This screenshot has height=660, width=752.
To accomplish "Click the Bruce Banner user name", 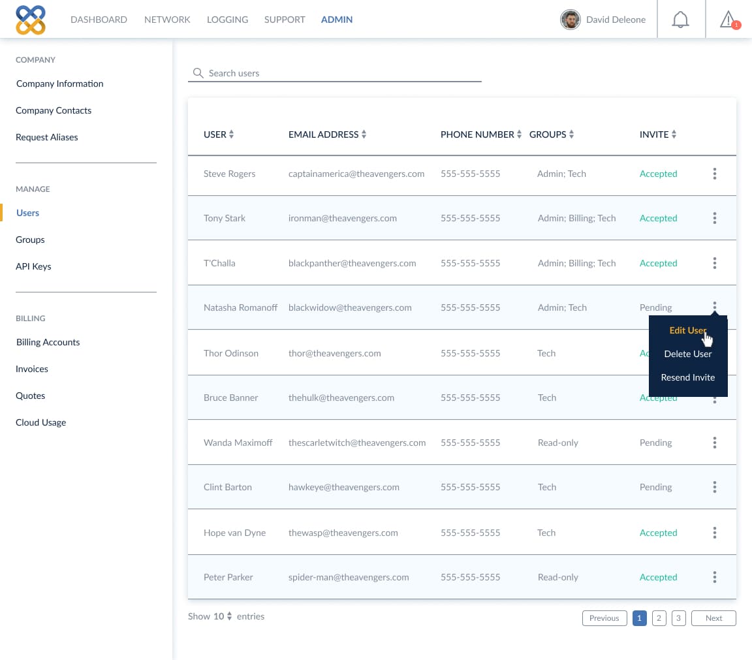I will (x=230, y=398).
